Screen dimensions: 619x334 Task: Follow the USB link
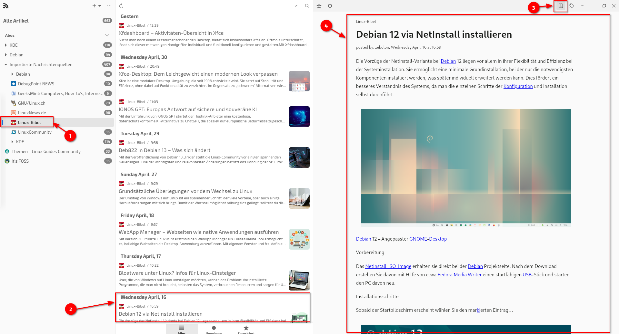coord(527,275)
